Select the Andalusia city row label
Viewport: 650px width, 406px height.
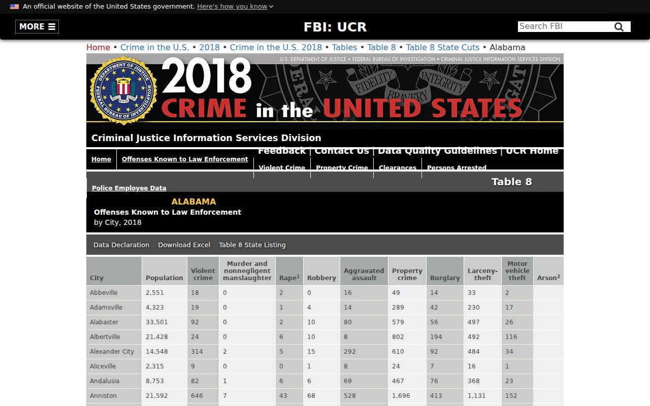coord(105,381)
